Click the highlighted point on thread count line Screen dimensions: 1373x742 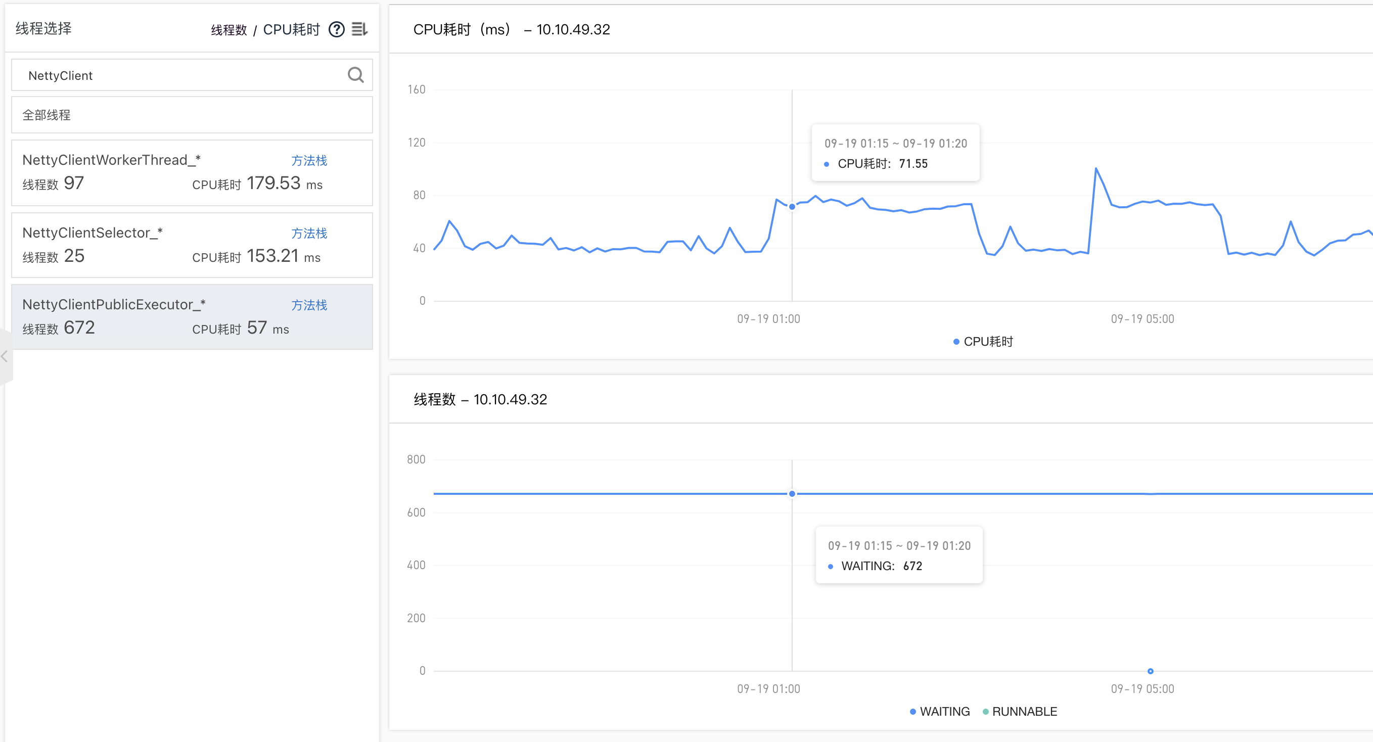(x=792, y=494)
